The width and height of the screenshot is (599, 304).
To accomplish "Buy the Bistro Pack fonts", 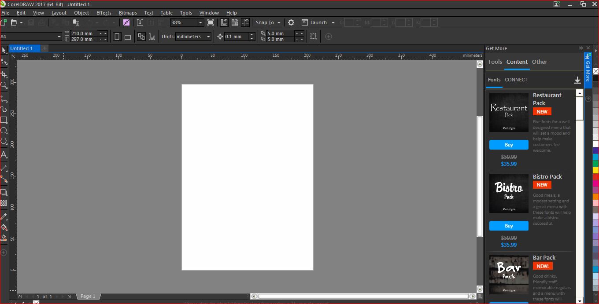I will (x=509, y=226).
